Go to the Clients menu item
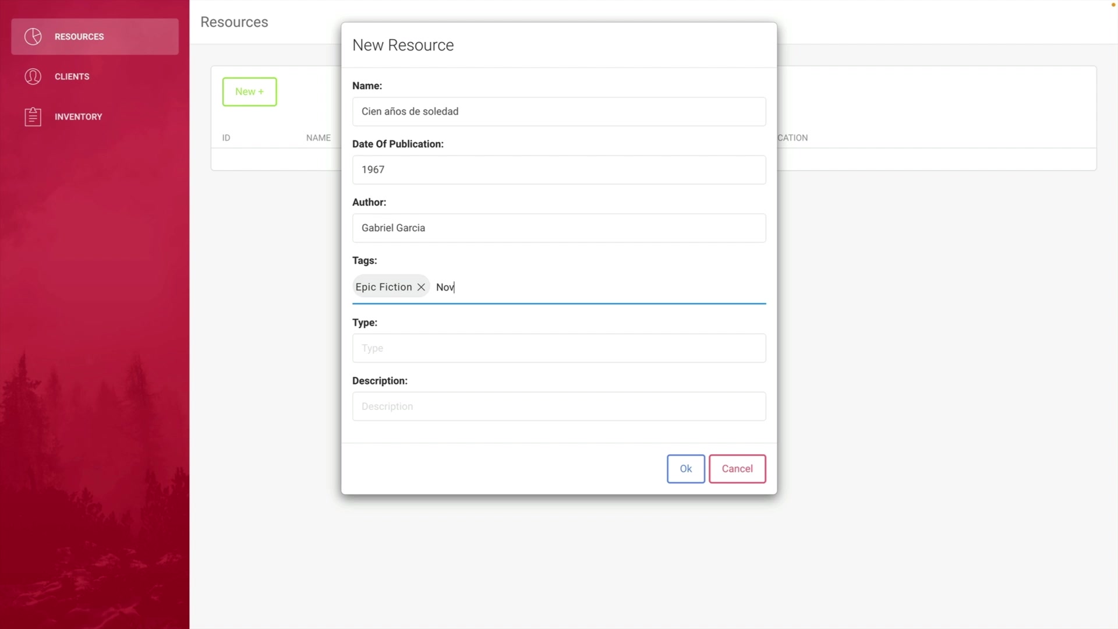 pyautogui.click(x=72, y=76)
